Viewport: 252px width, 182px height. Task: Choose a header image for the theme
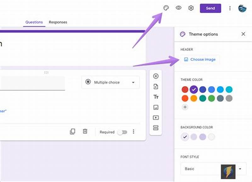click(x=200, y=59)
